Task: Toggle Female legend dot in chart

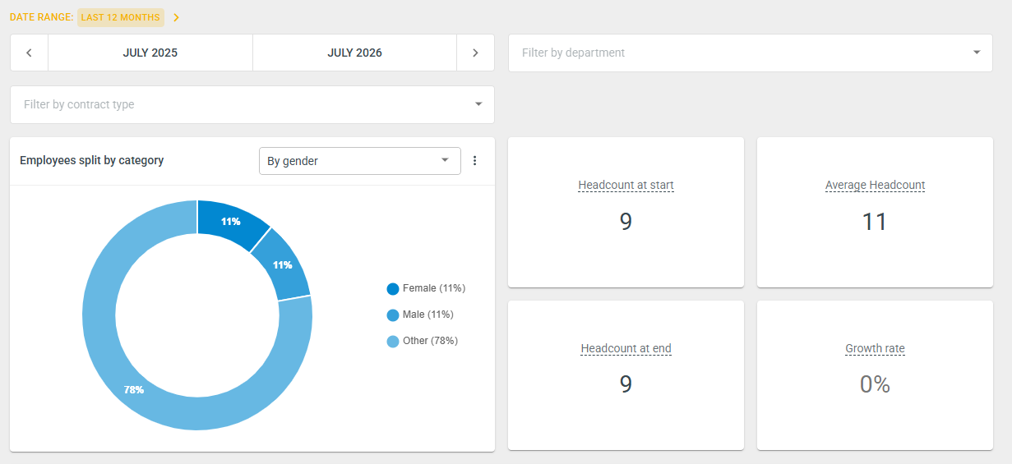Action: click(393, 289)
